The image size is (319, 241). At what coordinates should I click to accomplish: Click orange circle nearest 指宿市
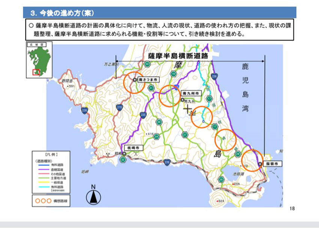pos(252,160)
